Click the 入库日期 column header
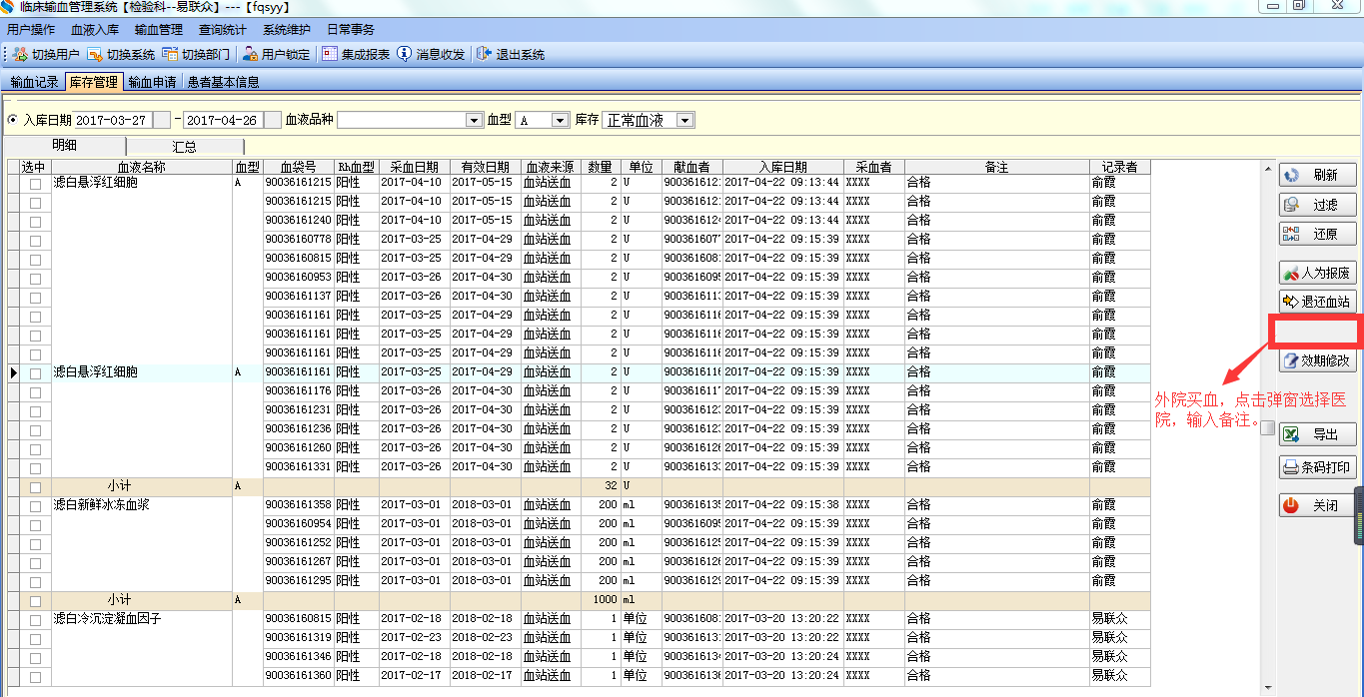 pyautogui.click(x=783, y=168)
